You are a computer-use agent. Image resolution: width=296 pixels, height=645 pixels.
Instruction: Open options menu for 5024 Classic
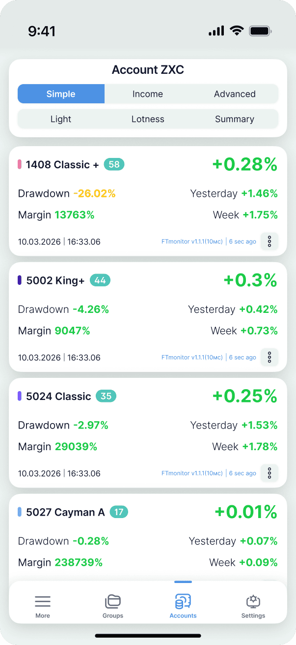coord(269,473)
